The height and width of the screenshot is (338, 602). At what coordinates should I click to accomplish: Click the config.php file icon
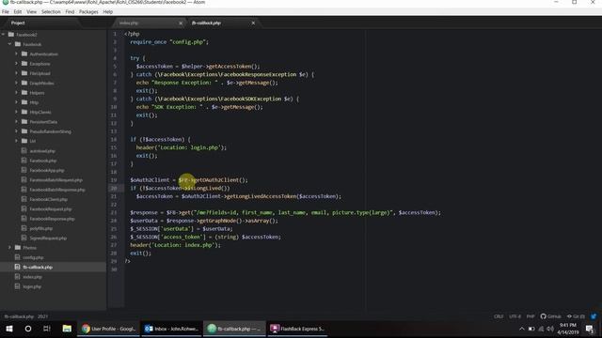tap(17, 257)
